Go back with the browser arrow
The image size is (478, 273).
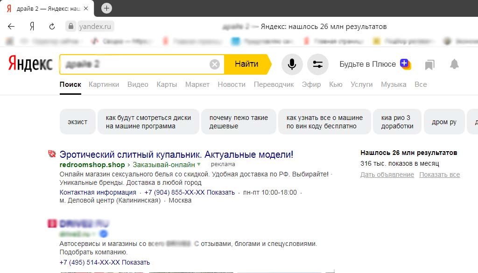(11, 27)
